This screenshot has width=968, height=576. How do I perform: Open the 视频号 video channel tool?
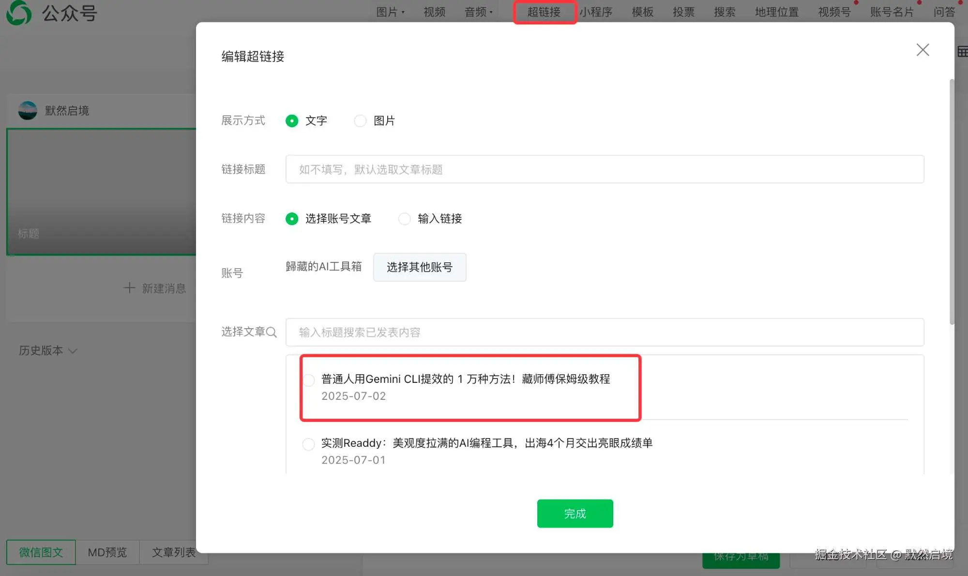pyautogui.click(x=833, y=12)
